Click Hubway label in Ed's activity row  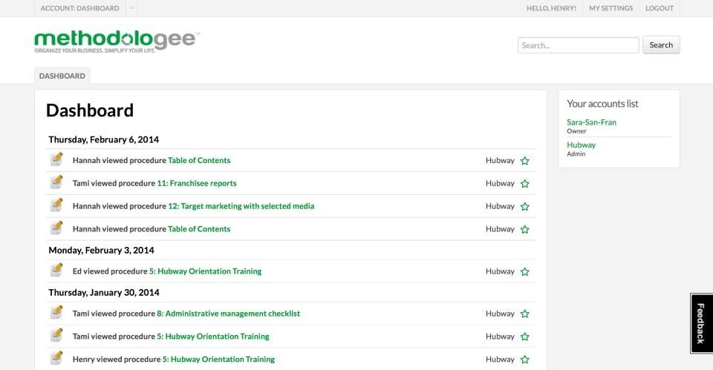[500, 271]
